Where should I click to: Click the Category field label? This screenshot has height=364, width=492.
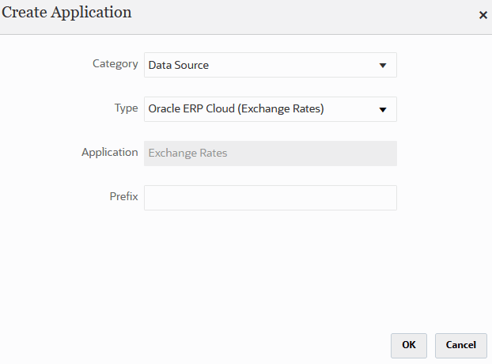coord(115,64)
